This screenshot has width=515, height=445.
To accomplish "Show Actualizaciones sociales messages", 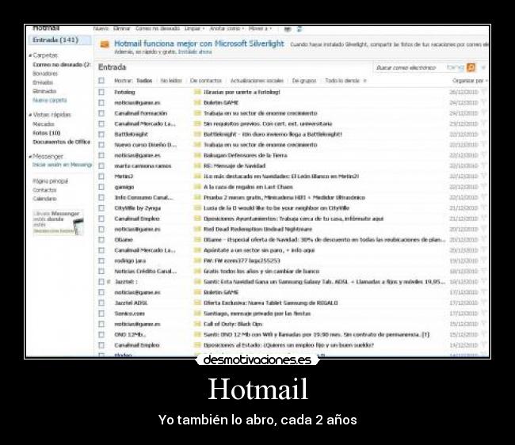I will [x=257, y=81].
